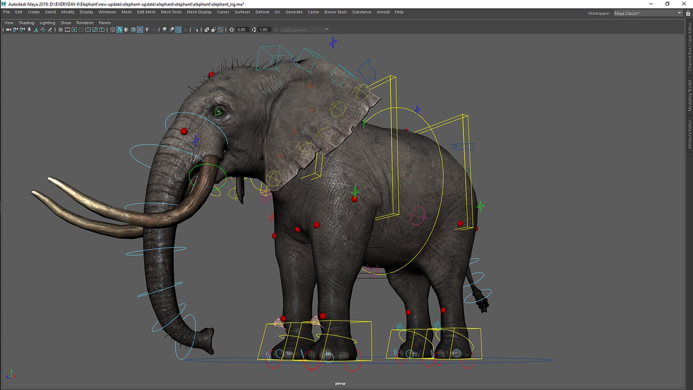Open the Hypershade icon on the status line
Screen dimensions: 693x390
coord(139,29)
